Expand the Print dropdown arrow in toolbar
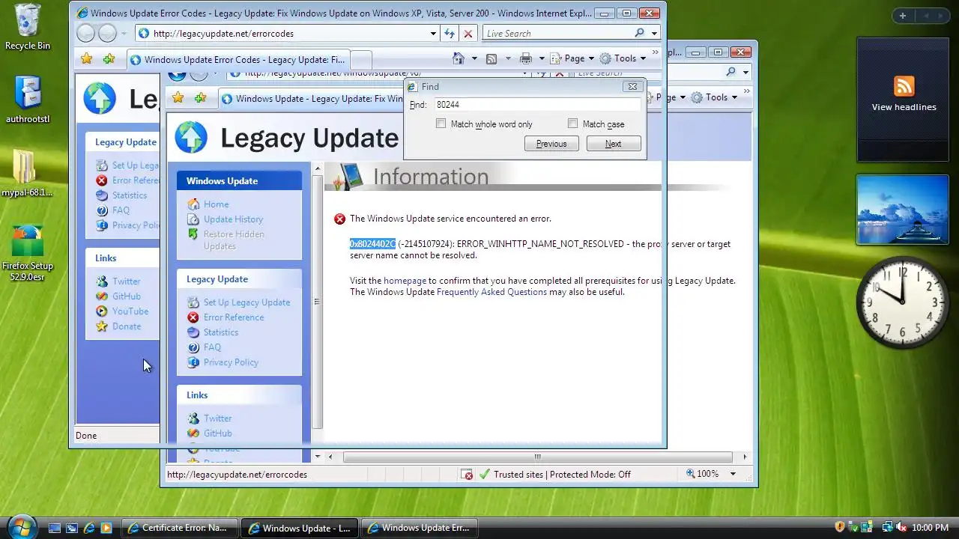 541,58
